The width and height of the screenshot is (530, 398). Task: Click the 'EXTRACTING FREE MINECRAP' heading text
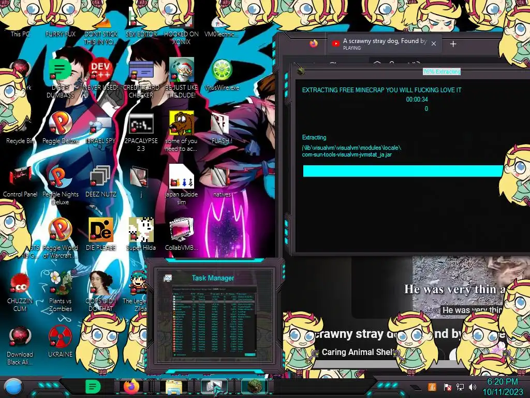[x=381, y=90]
